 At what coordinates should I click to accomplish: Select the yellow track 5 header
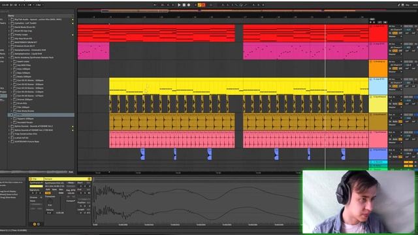click(x=378, y=104)
